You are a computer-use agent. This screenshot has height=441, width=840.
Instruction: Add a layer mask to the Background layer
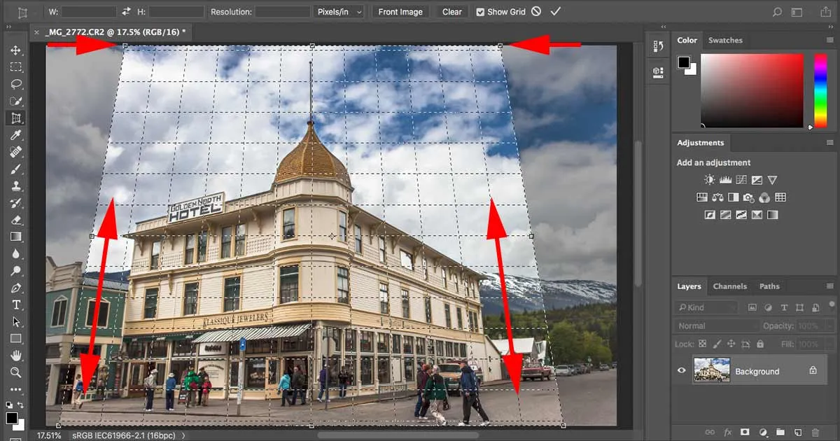pos(744,432)
